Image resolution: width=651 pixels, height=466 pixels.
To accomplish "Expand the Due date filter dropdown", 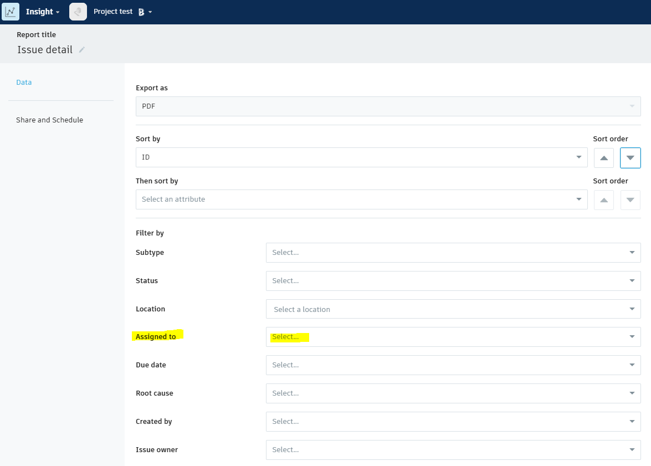I will pyautogui.click(x=453, y=365).
